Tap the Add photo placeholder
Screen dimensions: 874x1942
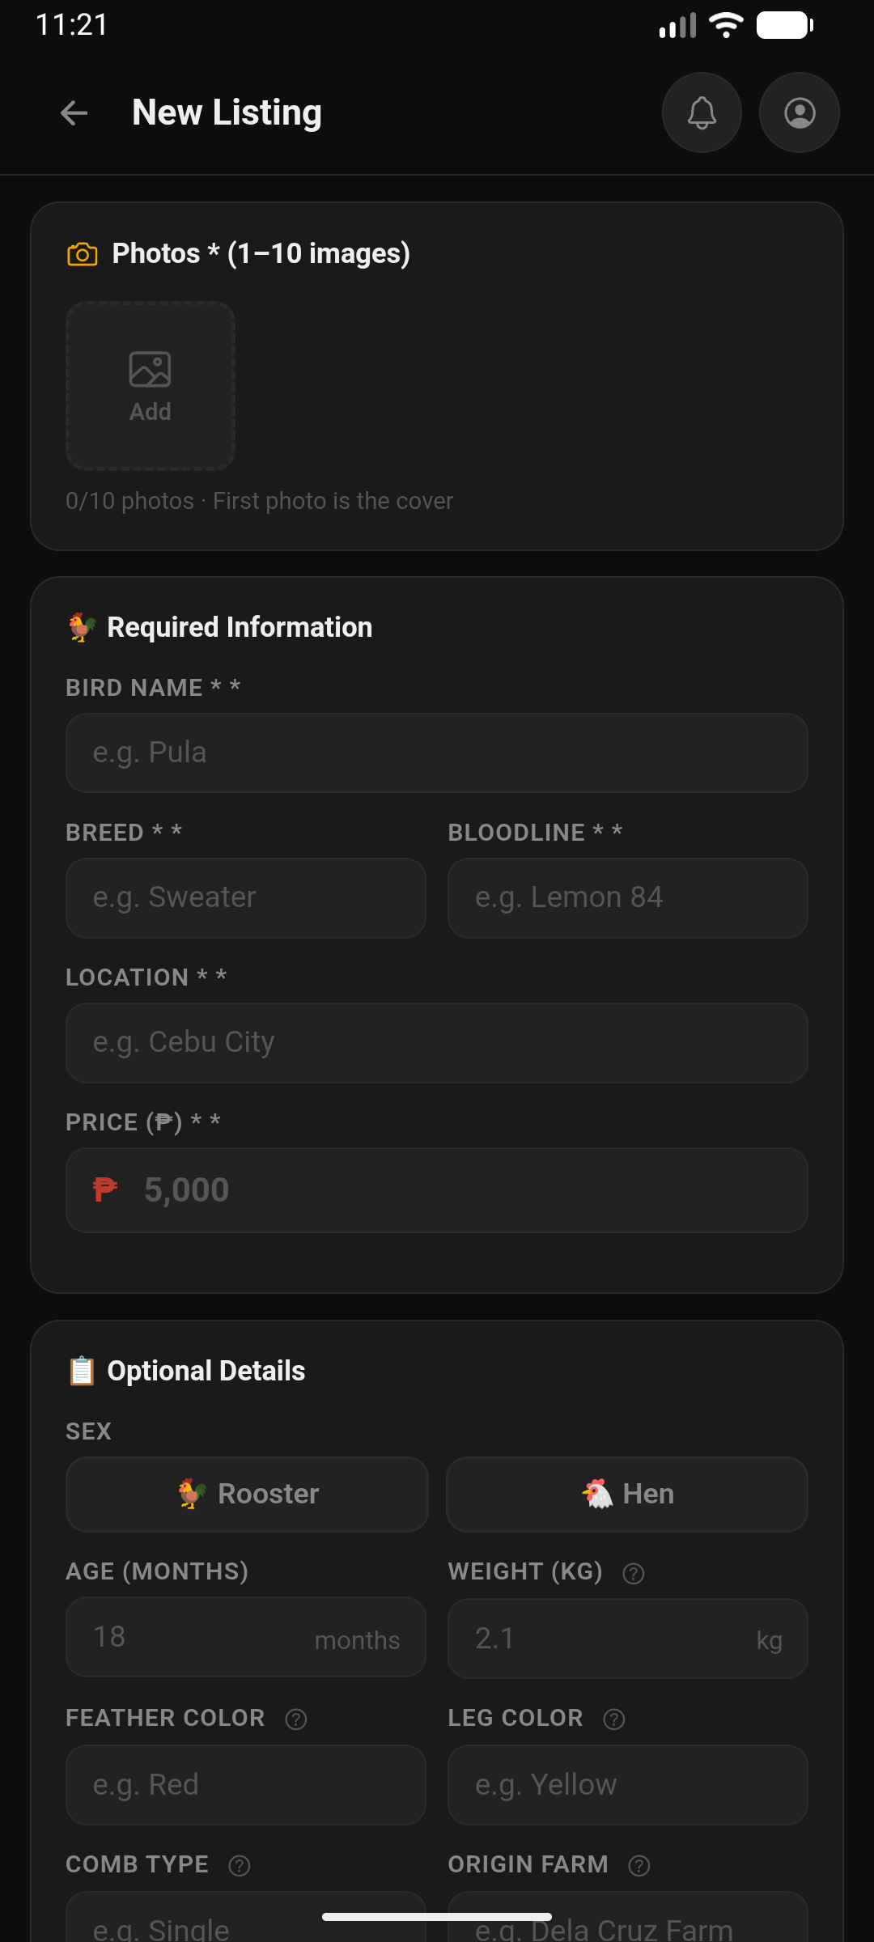[x=151, y=387]
